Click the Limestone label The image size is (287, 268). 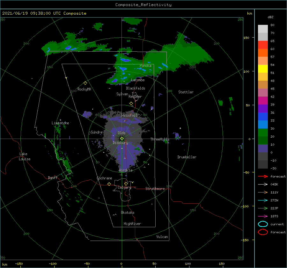point(60,123)
